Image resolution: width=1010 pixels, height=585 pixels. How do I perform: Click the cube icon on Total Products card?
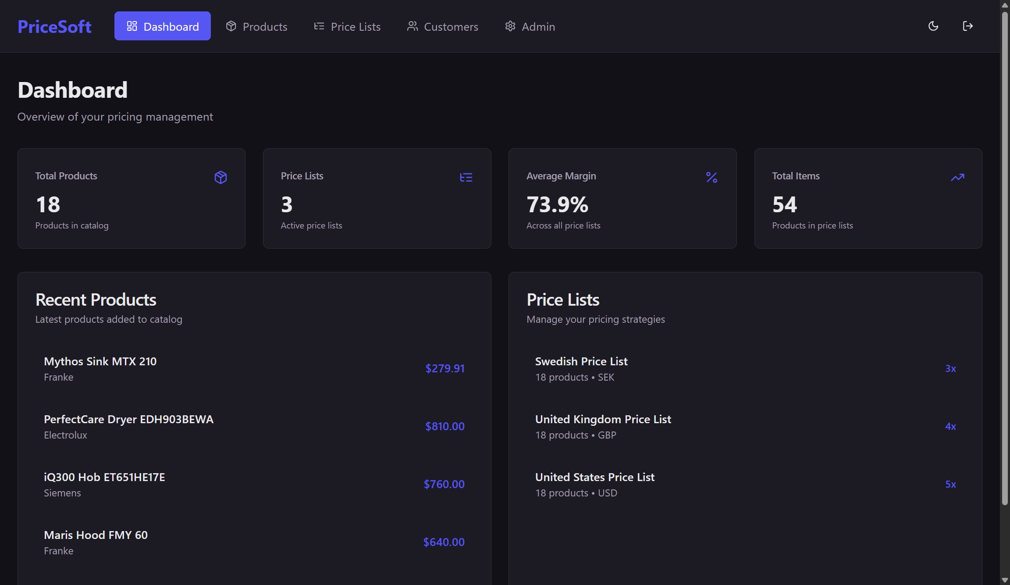pos(220,177)
